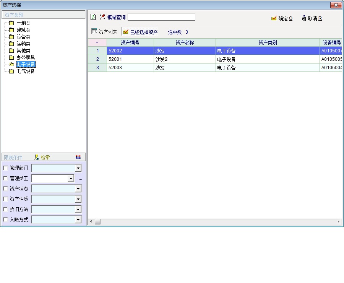Select the 电气设备 folder icon
The height and width of the screenshot is (283, 344).
click(x=11, y=71)
